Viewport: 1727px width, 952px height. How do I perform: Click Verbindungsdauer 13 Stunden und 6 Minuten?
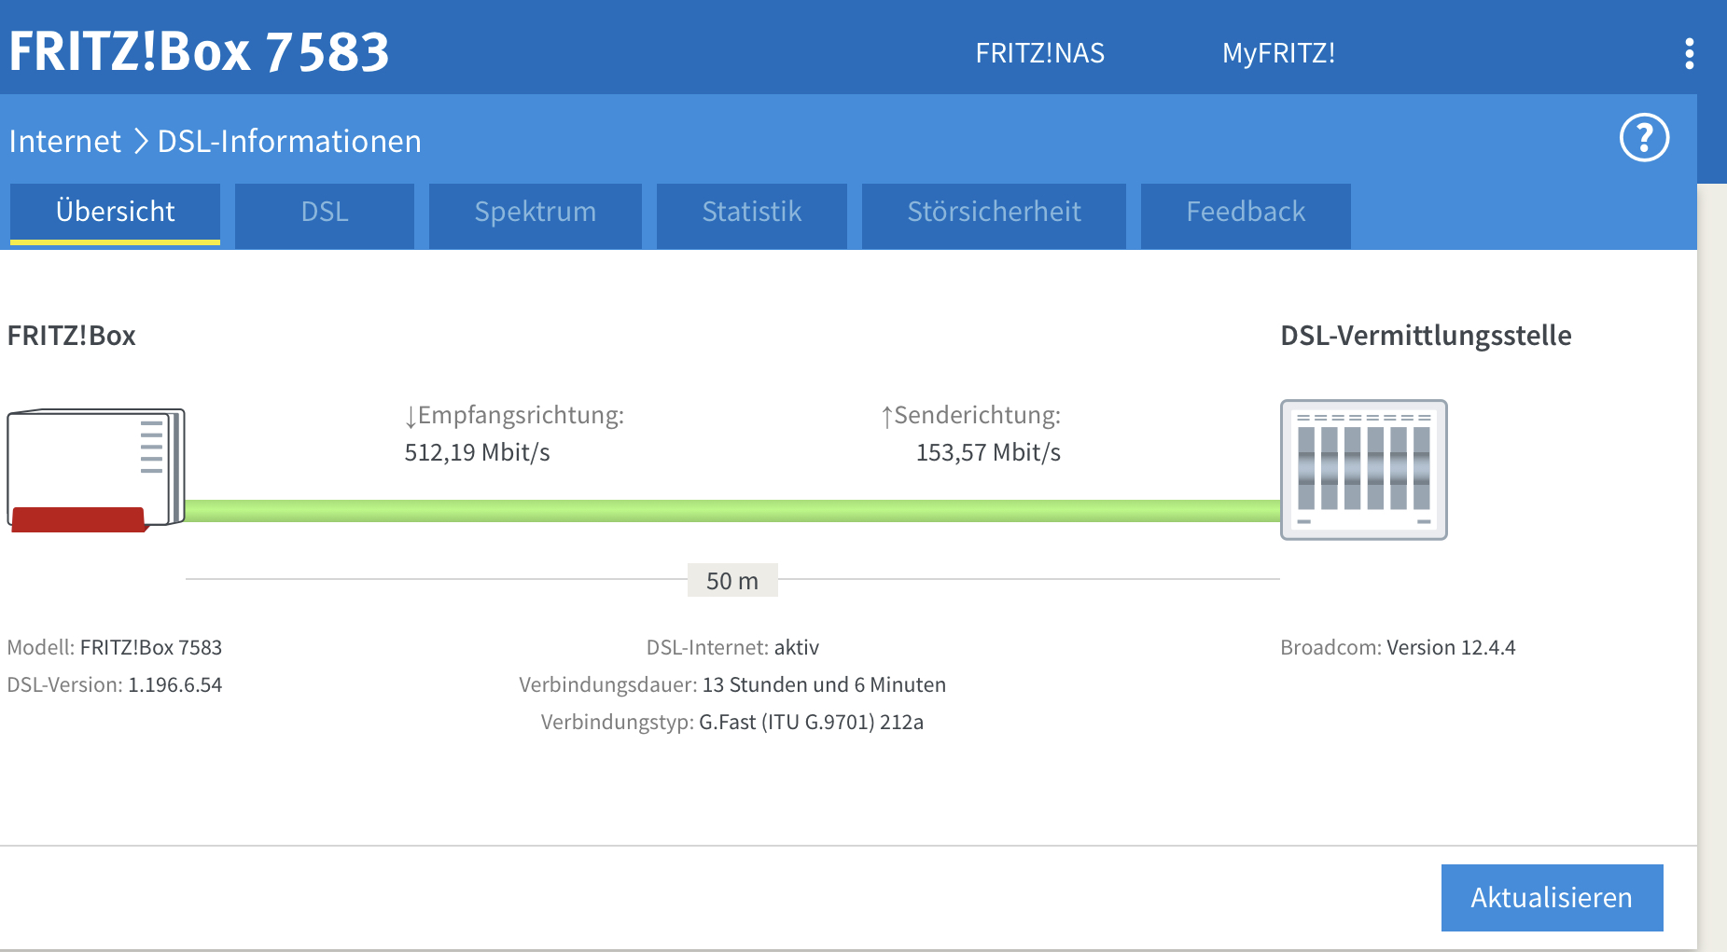732,685
